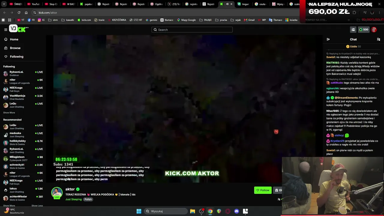
Task: Open the Gmail bookmark
Action: (x=249, y=20)
